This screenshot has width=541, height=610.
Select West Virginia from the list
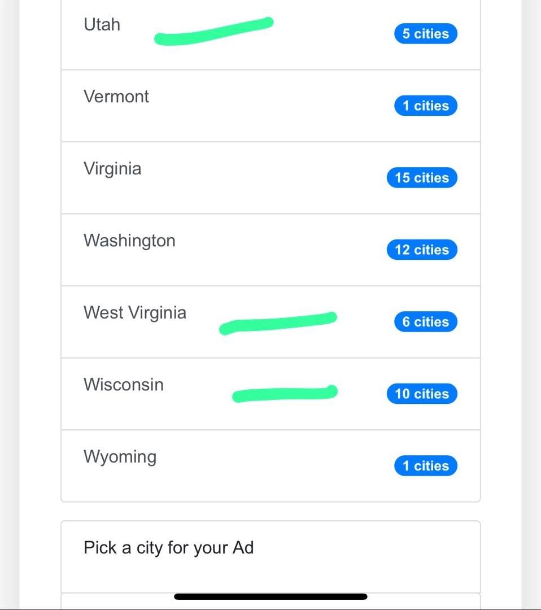(134, 313)
